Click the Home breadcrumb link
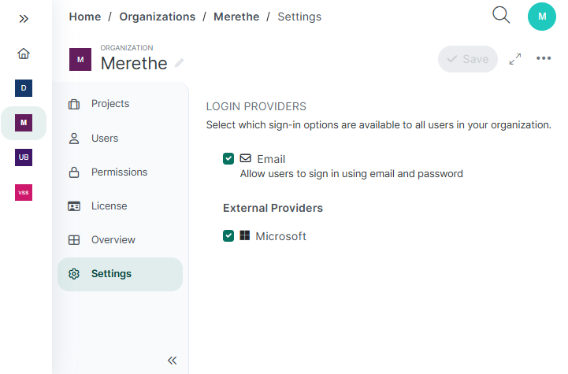This screenshot has width=568, height=374. 85,17
